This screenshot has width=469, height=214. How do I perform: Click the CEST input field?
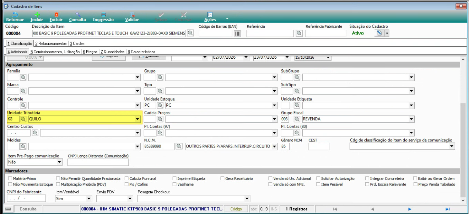(x=319, y=146)
